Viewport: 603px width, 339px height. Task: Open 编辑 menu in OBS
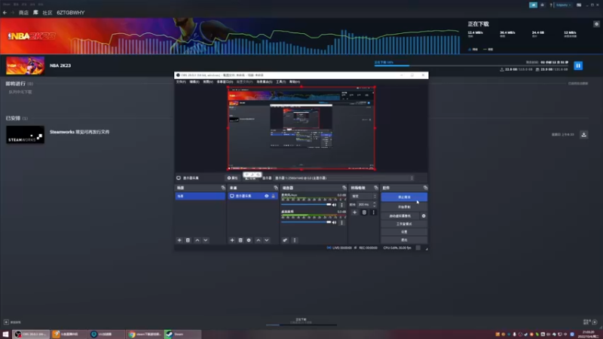point(194,82)
